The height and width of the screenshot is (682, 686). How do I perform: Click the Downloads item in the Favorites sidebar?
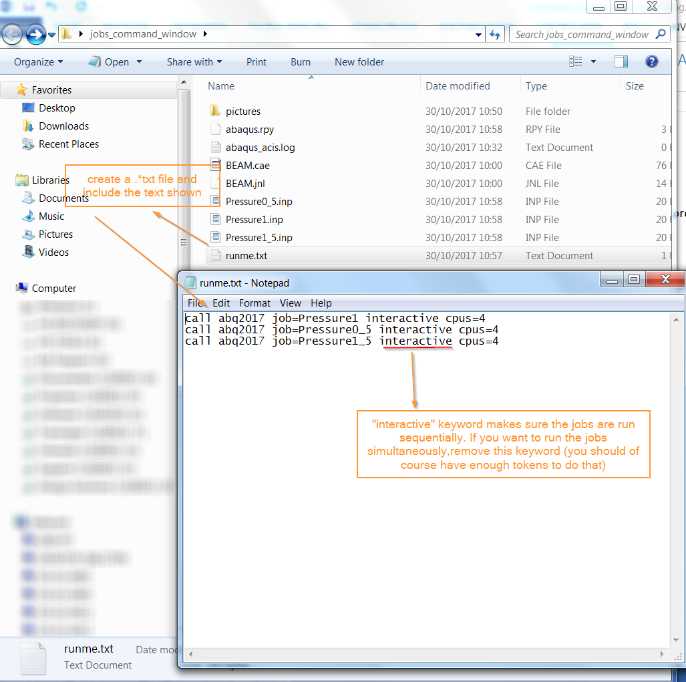coord(64,126)
